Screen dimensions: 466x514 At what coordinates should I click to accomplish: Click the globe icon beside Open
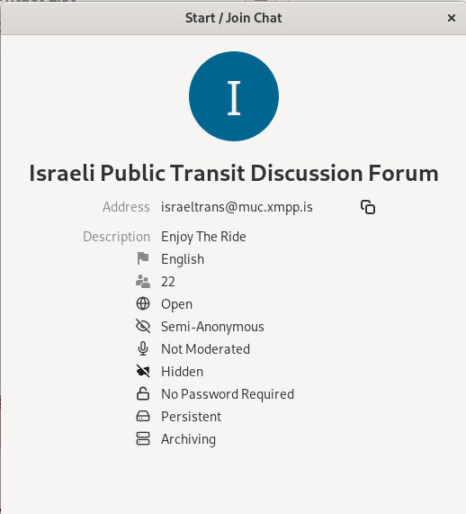point(143,303)
